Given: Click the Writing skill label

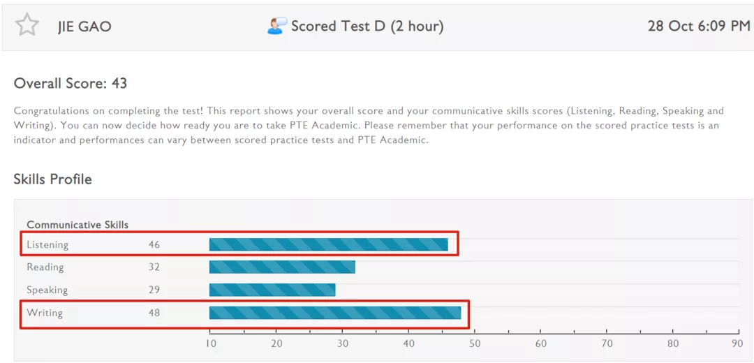Looking at the screenshot, I should pos(45,313).
